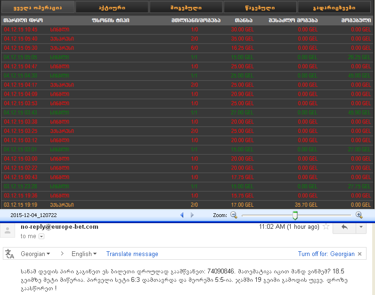Click the 45.90 GEL winnings value
Viewport: 375px width, 295px height.
click(x=359, y=113)
